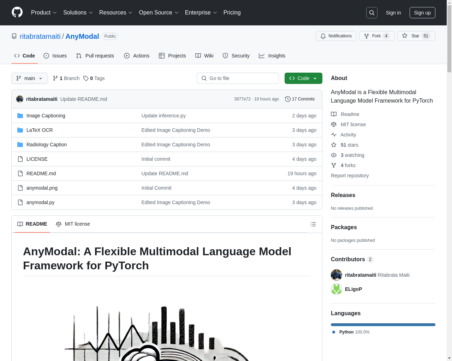
Task: Click the README.md file icon
Action: click(x=20, y=173)
